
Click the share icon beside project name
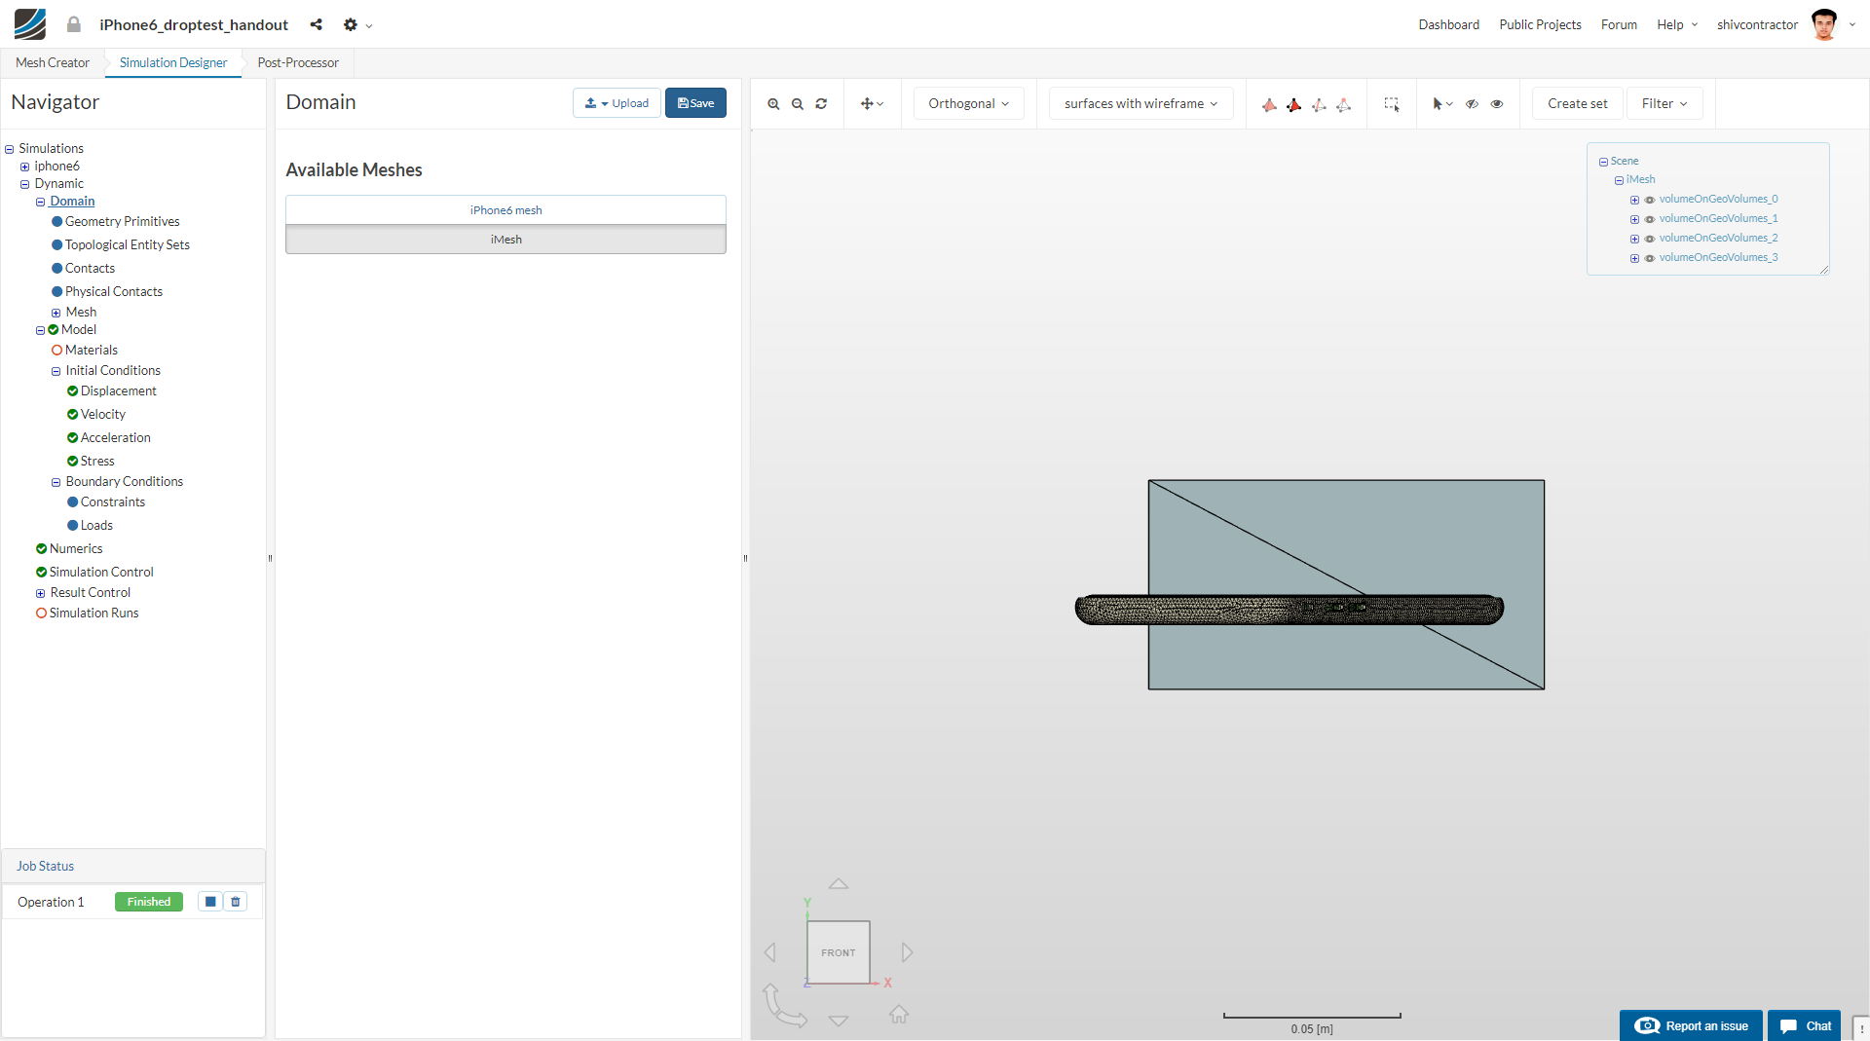pyautogui.click(x=317, y=24)
